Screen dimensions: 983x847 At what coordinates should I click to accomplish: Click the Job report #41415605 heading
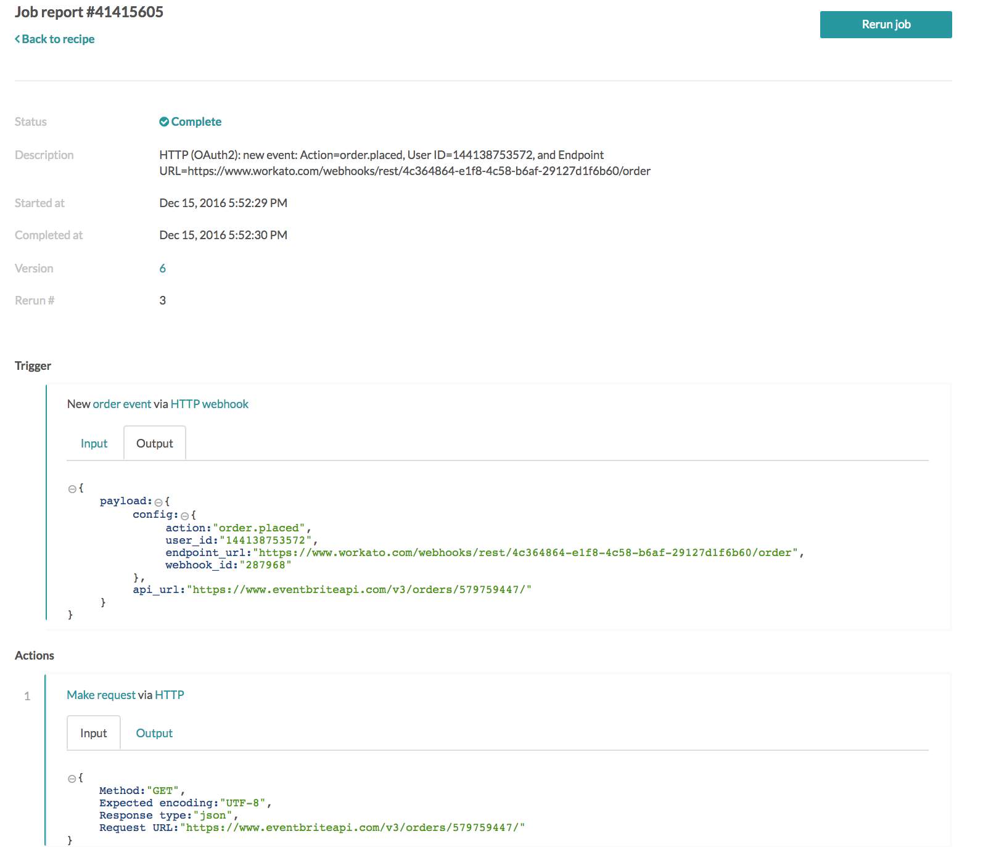coord(89,12)
